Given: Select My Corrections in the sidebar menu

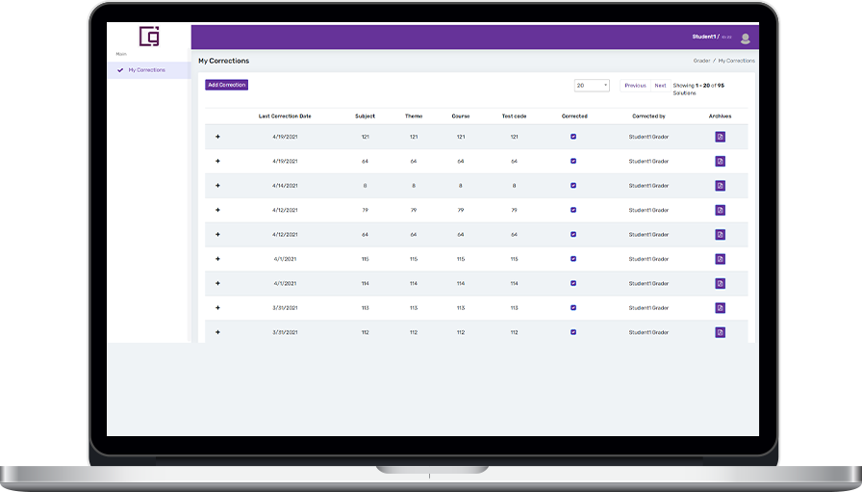Looking at the screenshot, I should [149, 70].
